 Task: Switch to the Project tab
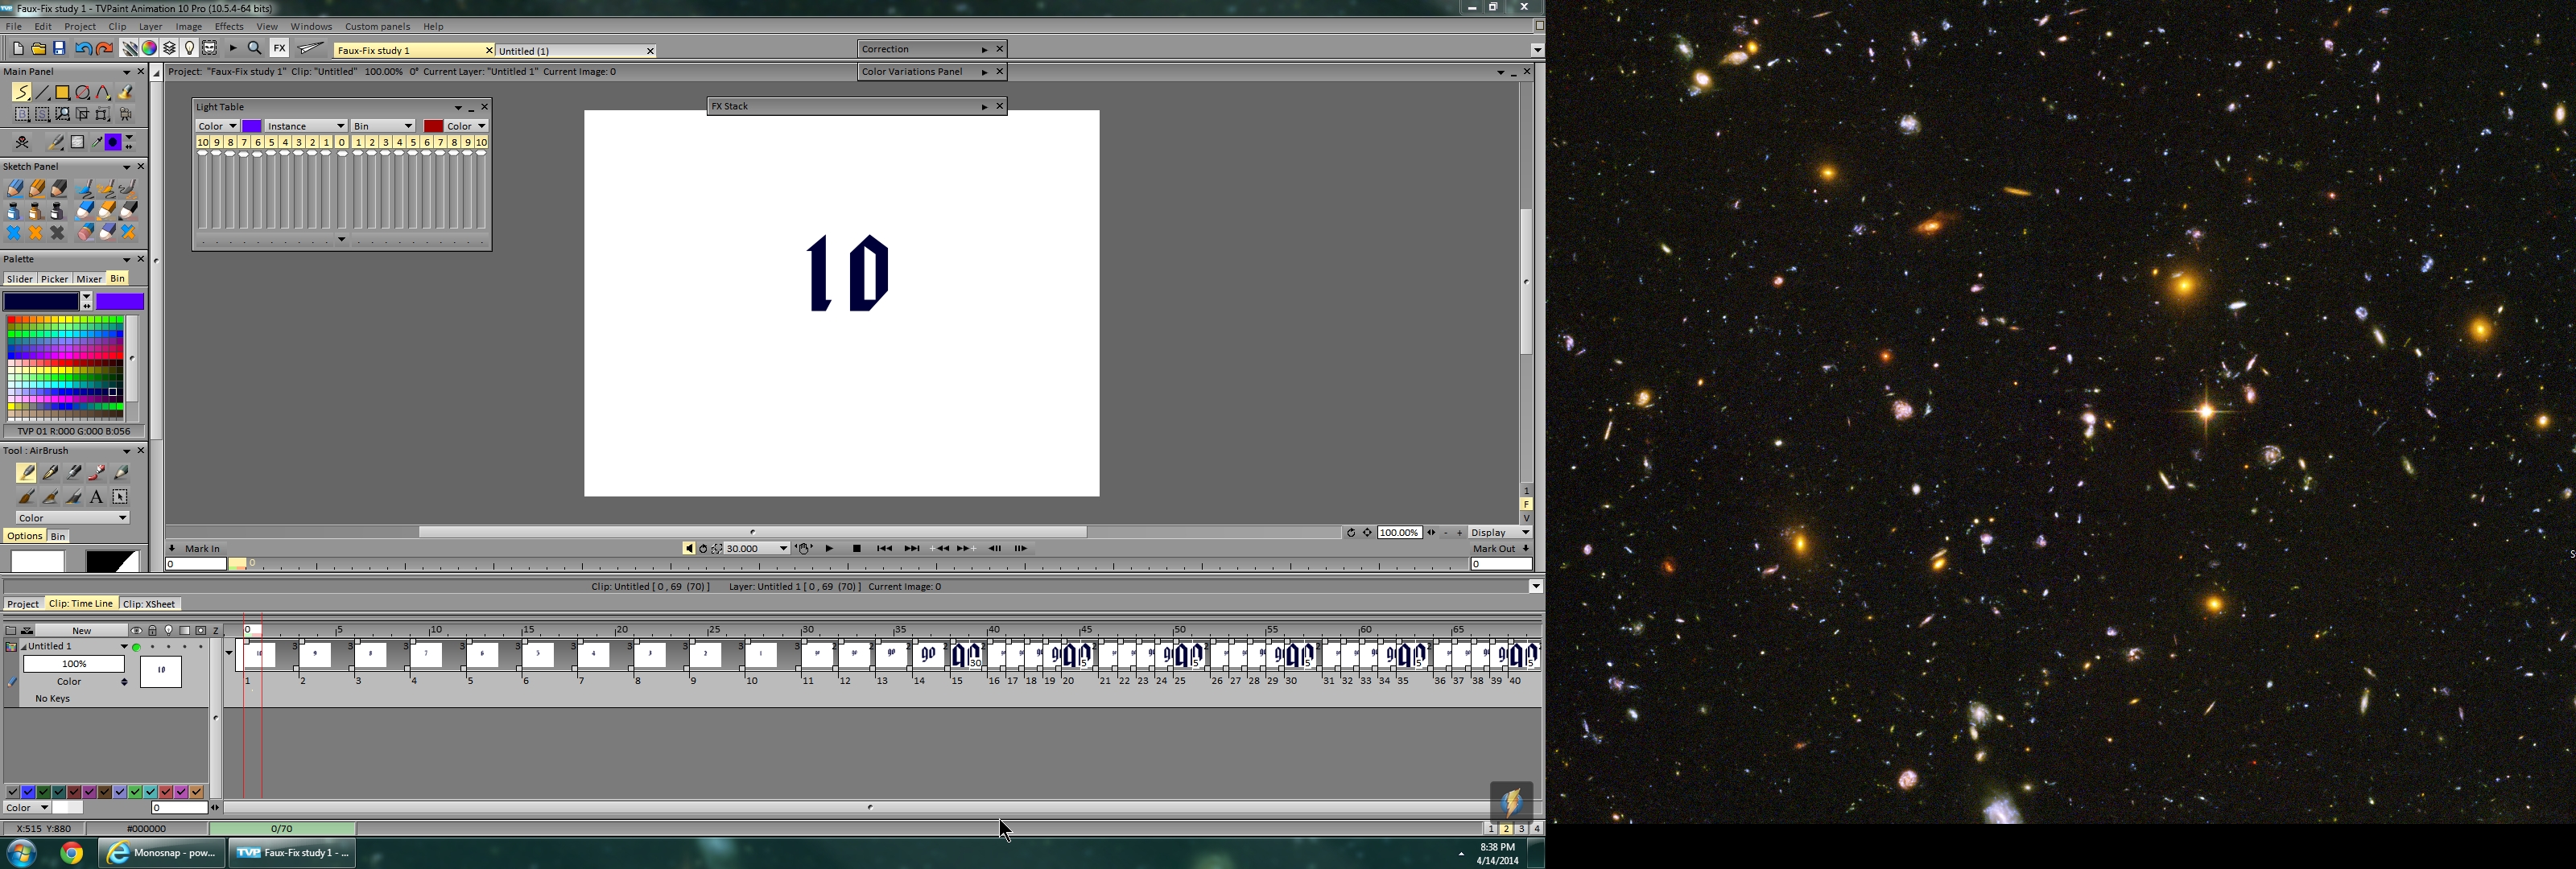coord(23,604)
